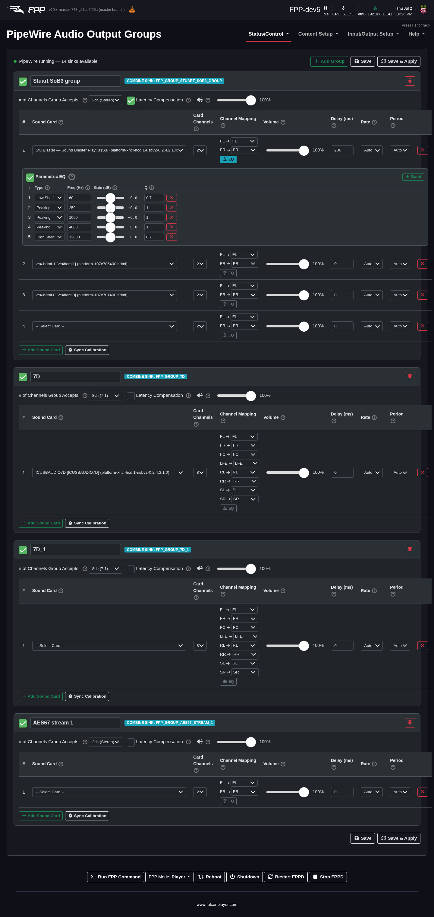Delete the 1000 Hz Peaking EQ band
Screen dimensions: 434x917
(x=171, y=217)
